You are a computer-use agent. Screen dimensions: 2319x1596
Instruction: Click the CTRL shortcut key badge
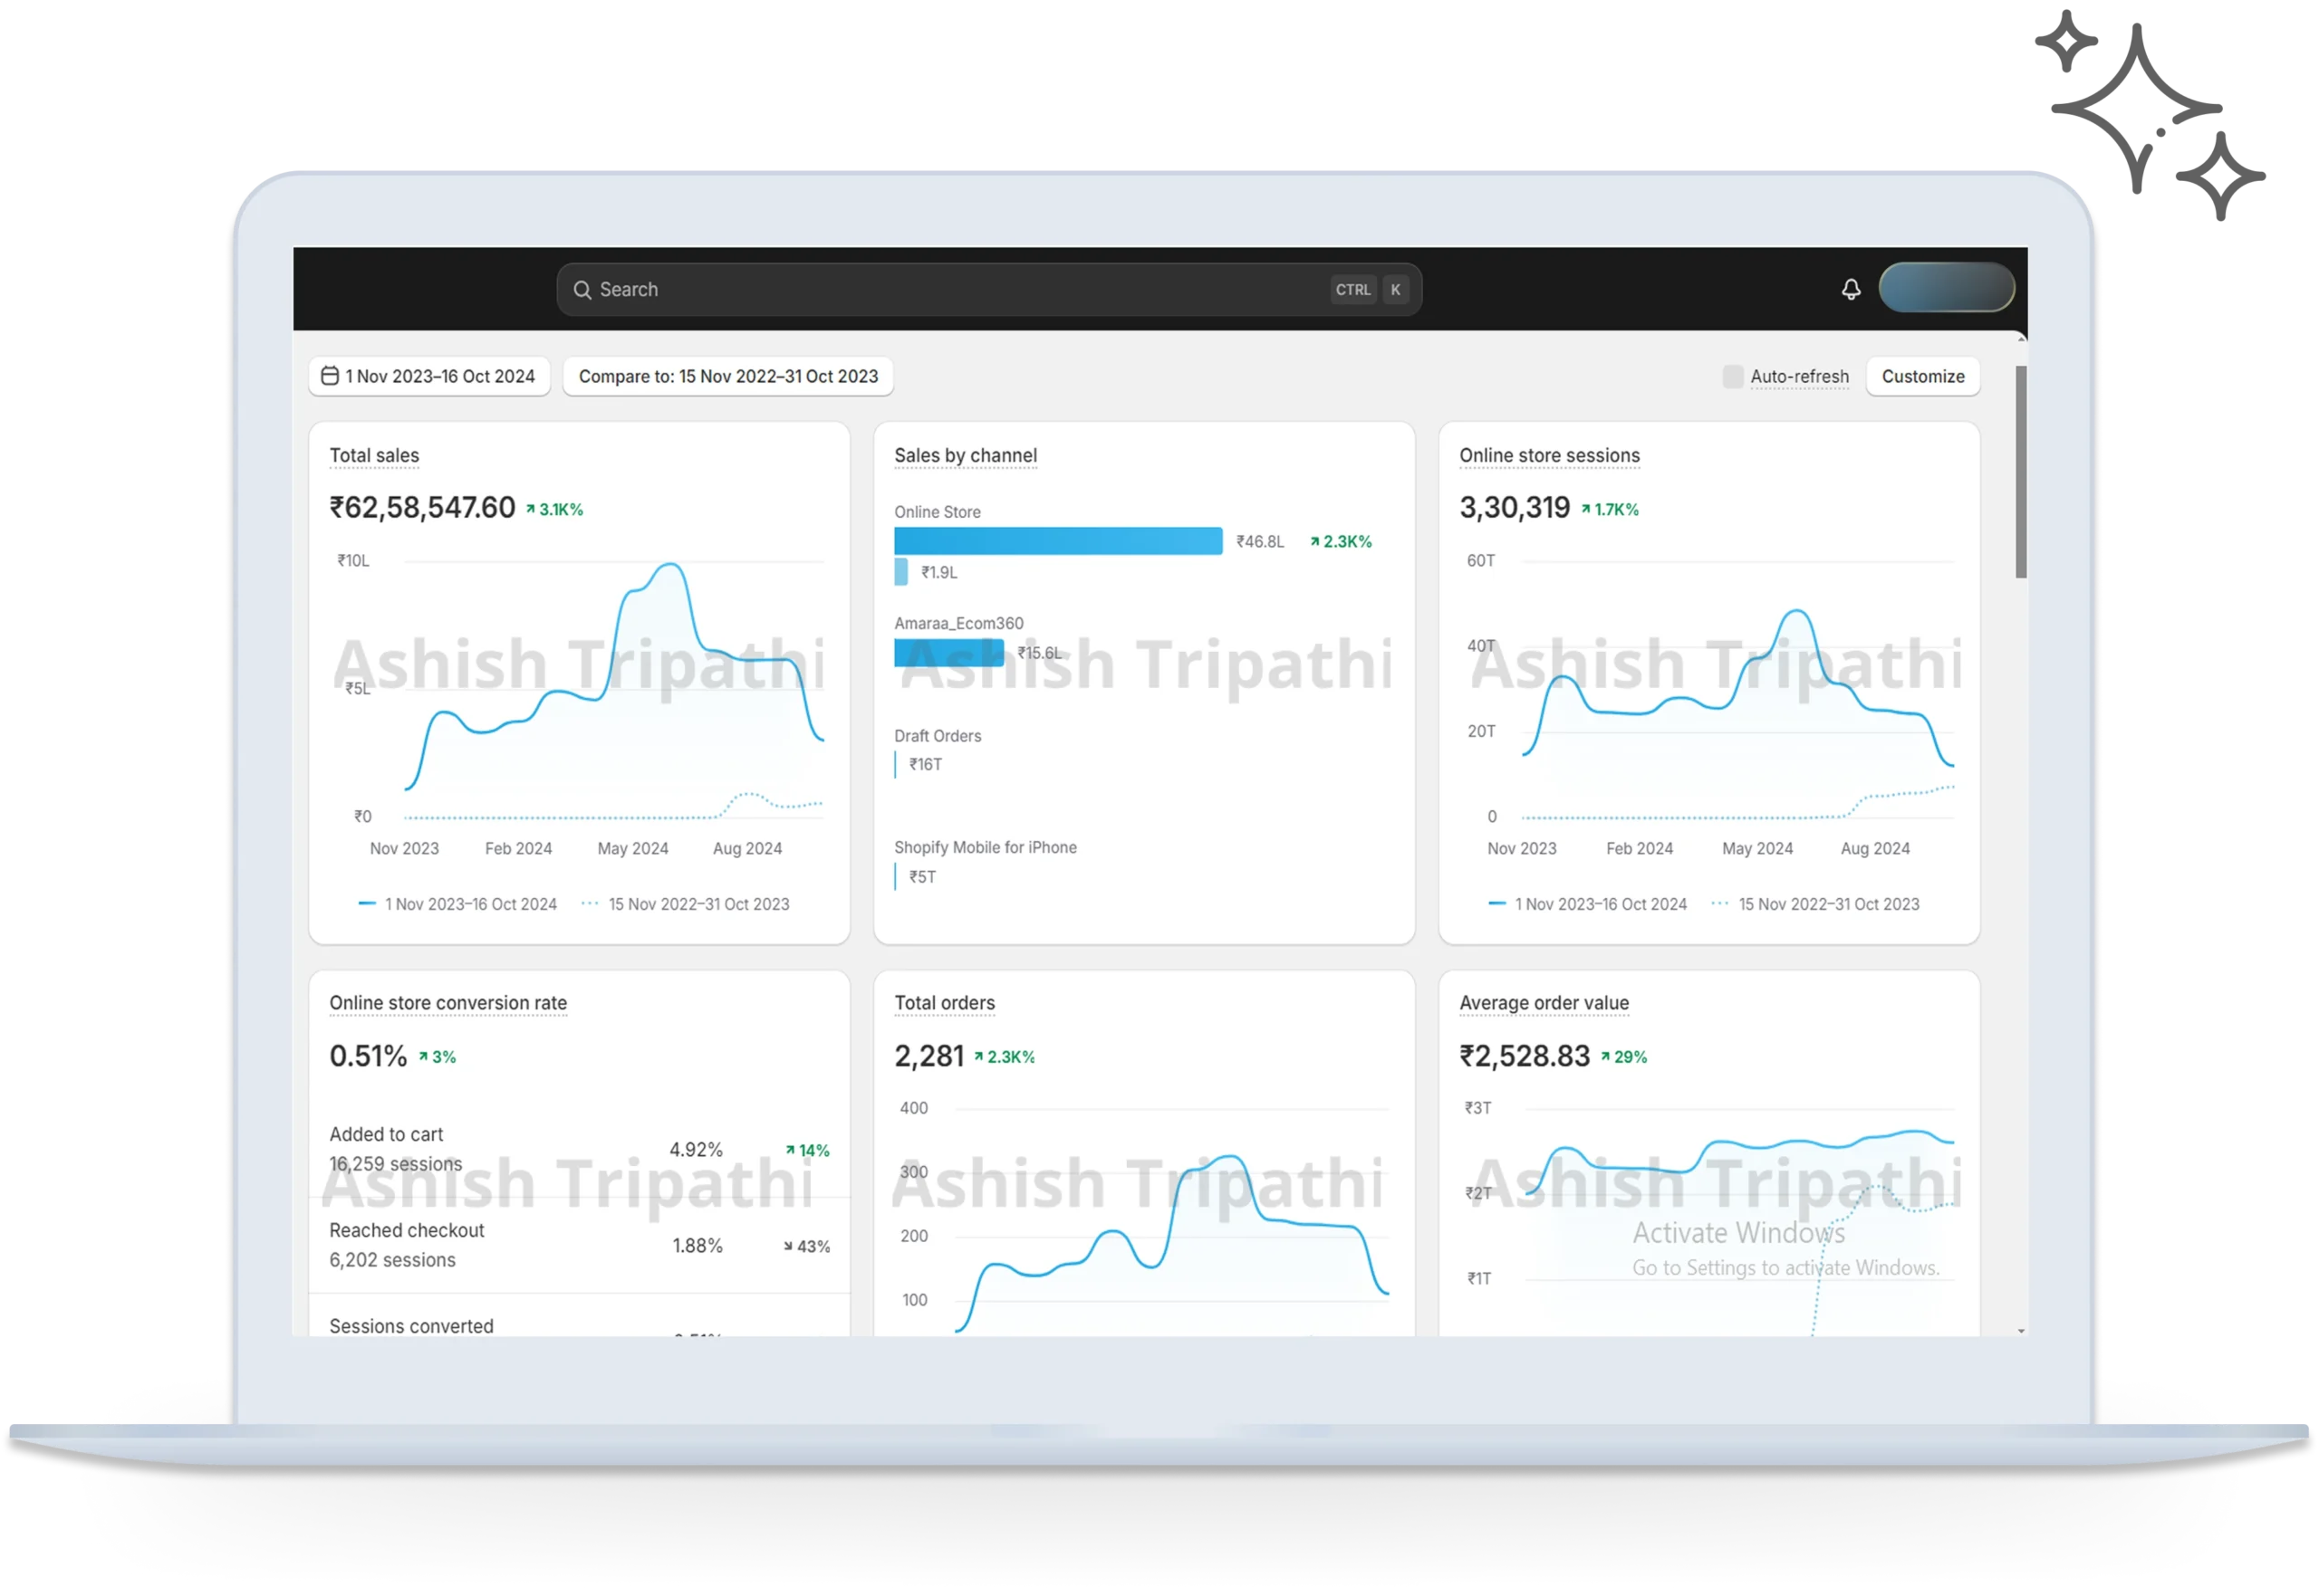1352,290
